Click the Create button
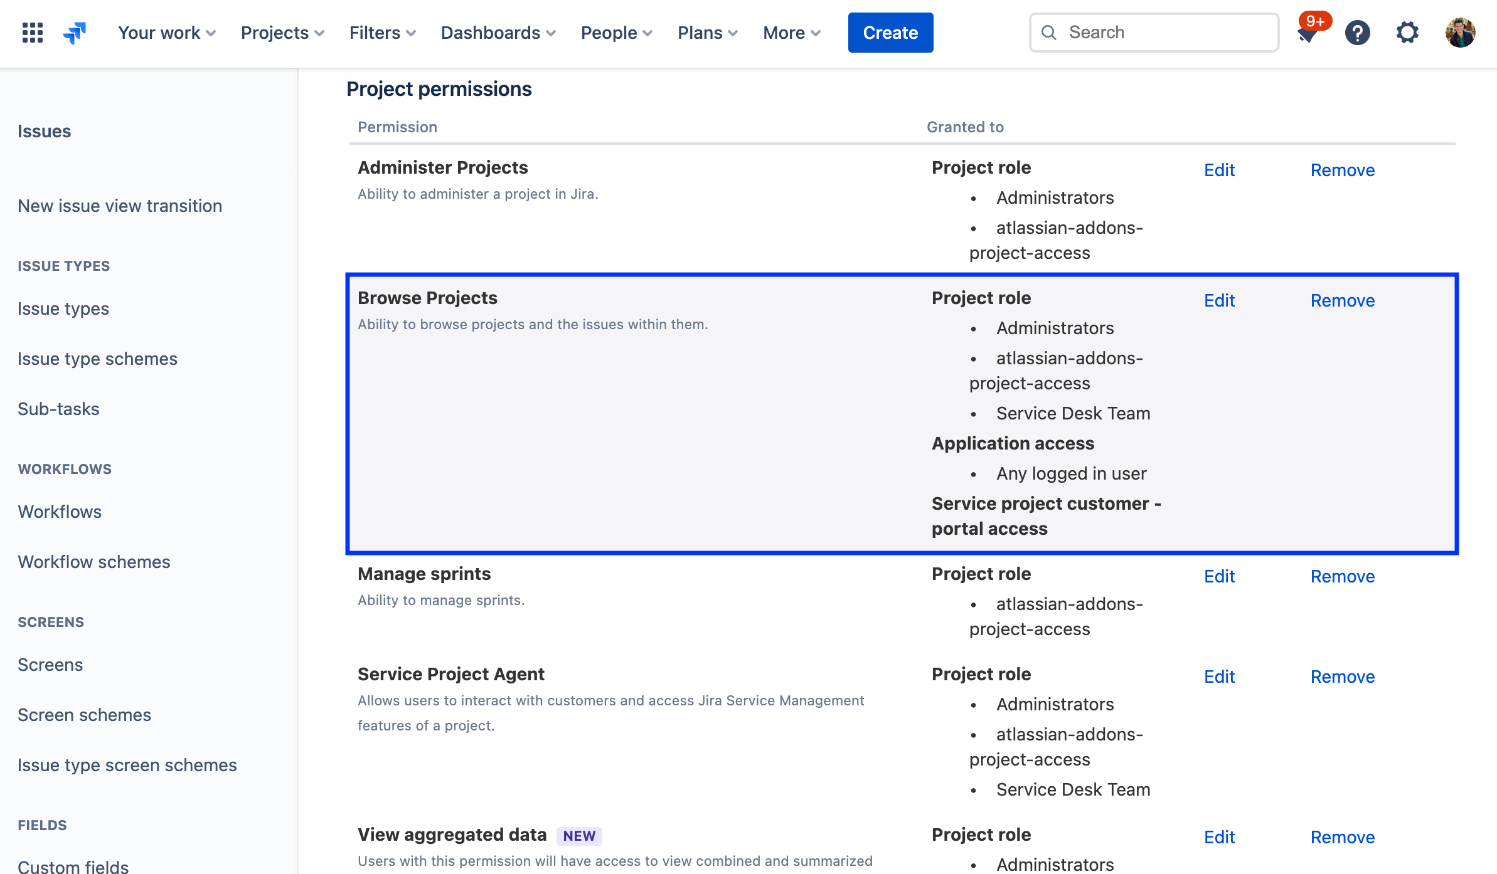The image size is (1497, 874). [889, 32]
